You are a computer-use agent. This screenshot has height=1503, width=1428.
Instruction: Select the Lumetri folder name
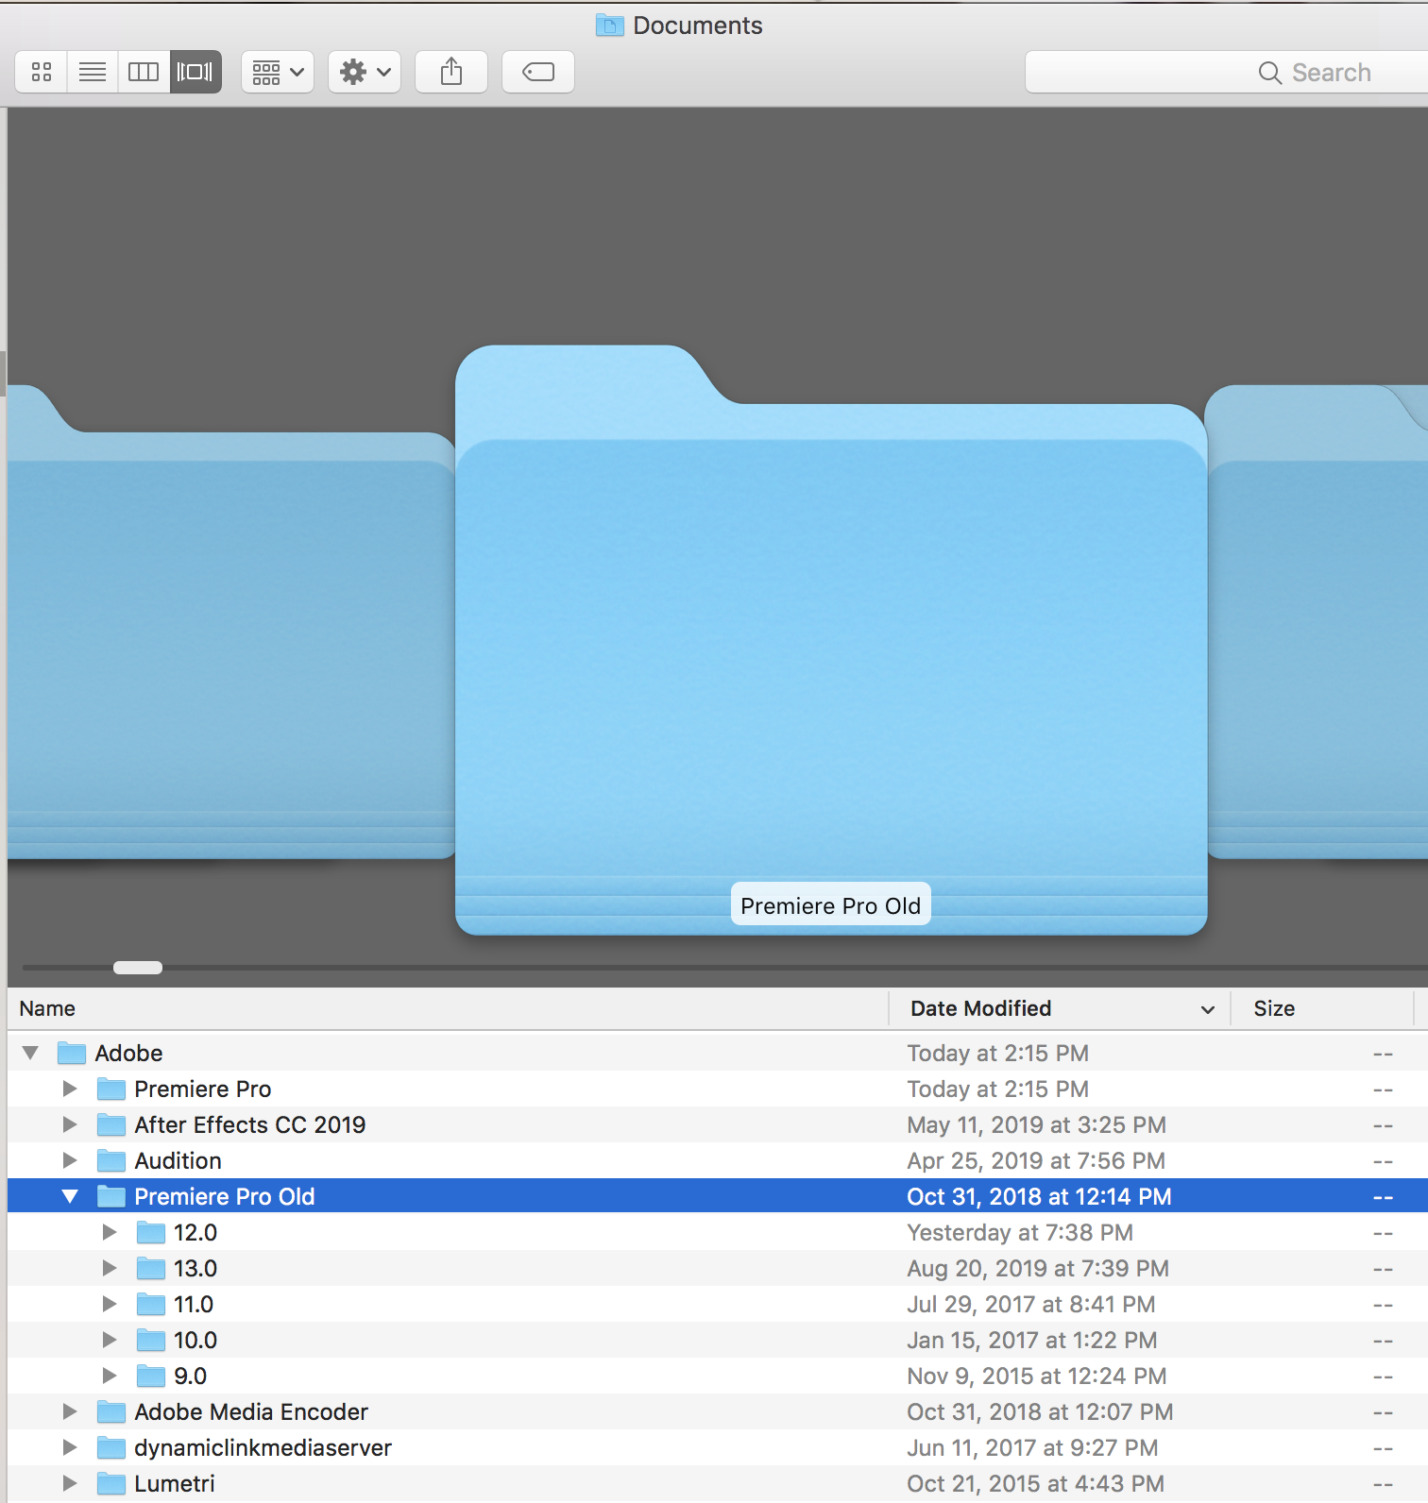175,1483
